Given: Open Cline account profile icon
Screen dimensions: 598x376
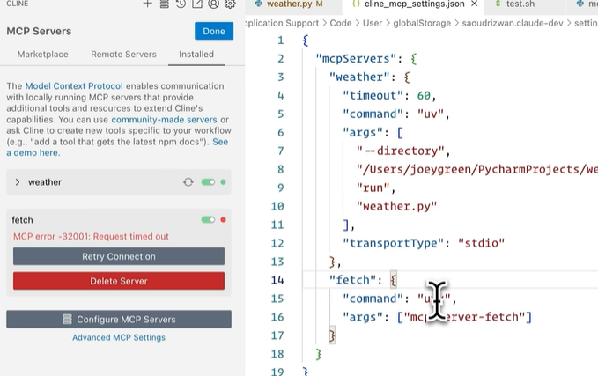Looking at the screenshot, I should tap(213, 4).
